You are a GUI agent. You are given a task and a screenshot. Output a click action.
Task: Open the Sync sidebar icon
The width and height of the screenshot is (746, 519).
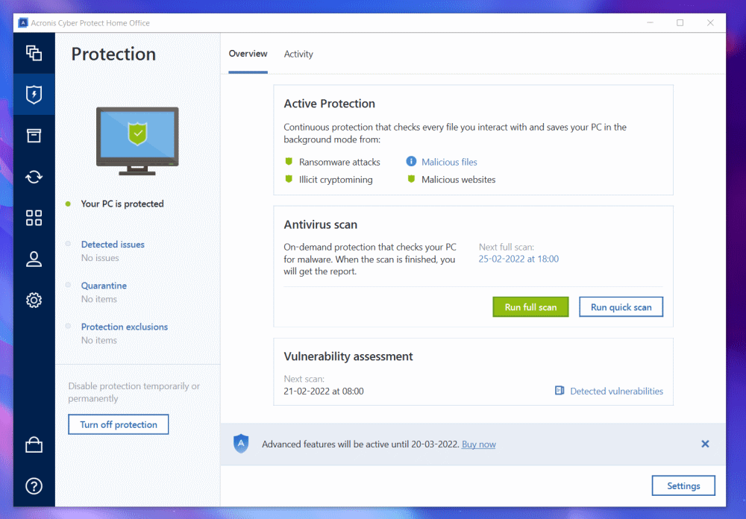[34, 177]
